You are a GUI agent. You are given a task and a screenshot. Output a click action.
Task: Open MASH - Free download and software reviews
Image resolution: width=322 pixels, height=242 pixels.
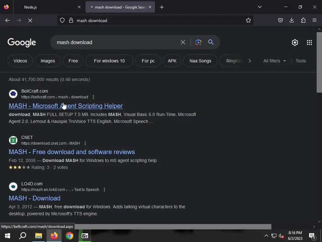pyautogui.click(x=72, y=152)
